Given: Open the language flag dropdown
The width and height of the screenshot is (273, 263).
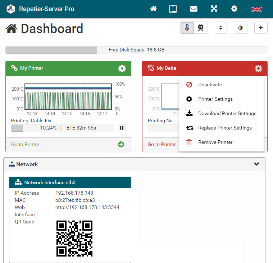Looking at the screenshot, I should pyautogui.click(x=256, y=9).
